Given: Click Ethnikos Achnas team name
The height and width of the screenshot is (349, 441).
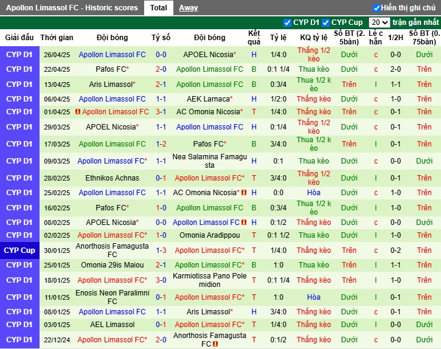Looking at the screenshot, I should 112,178.
